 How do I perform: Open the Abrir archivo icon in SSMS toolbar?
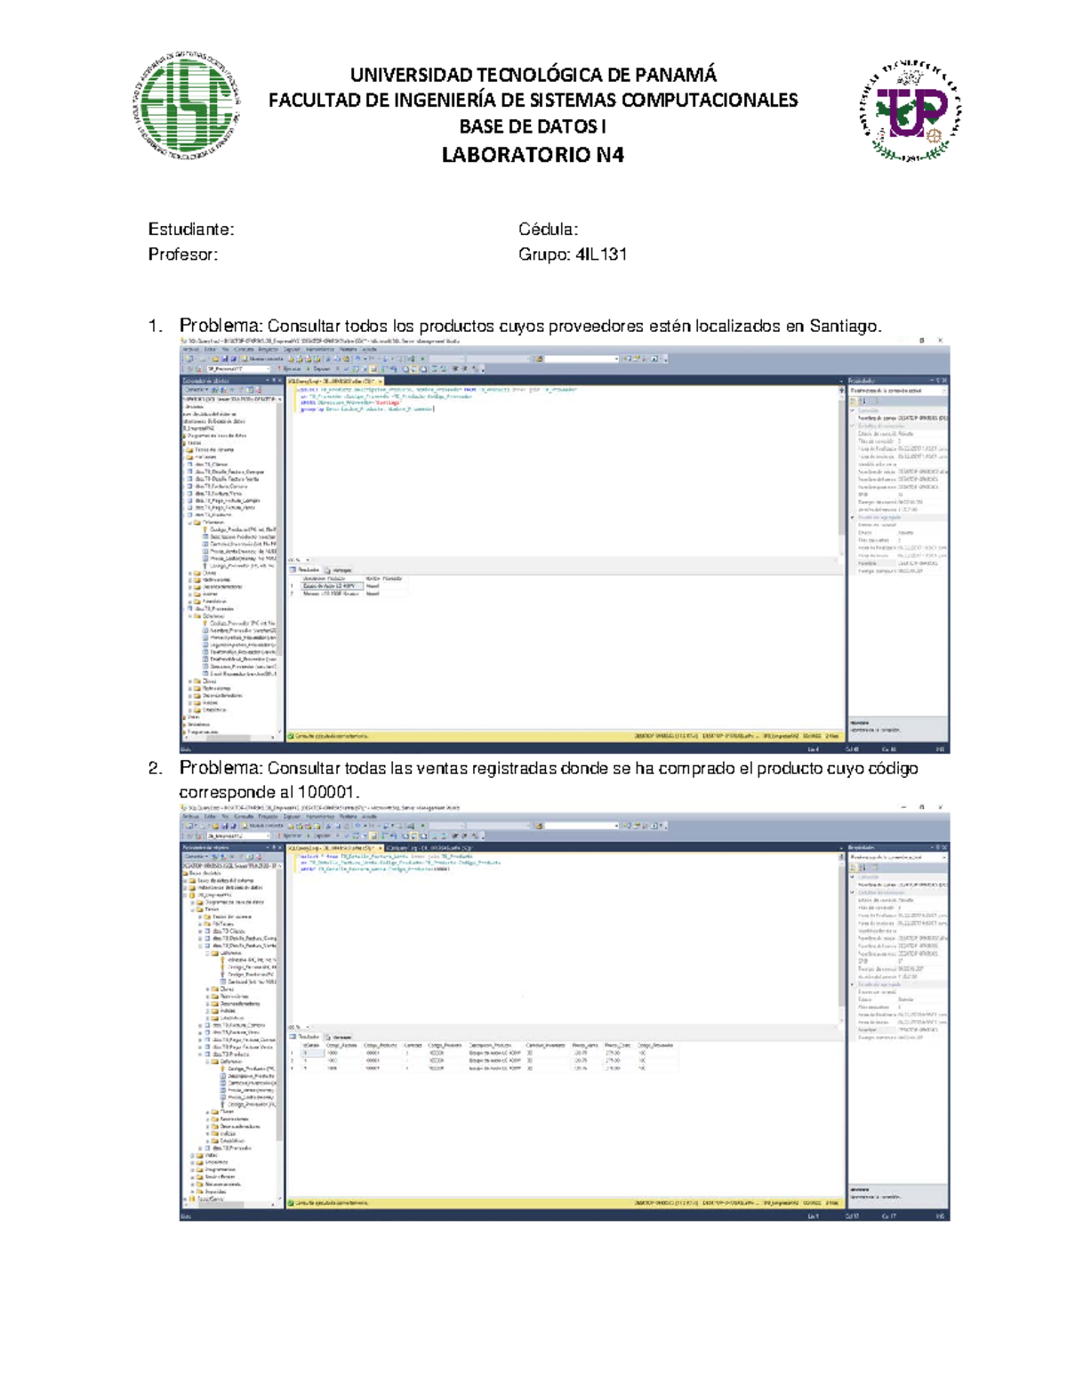(216, 358)
